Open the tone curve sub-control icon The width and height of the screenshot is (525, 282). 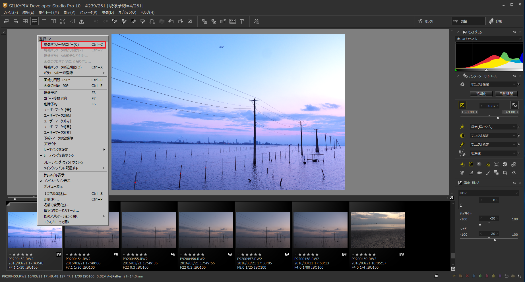click(471, 164)
